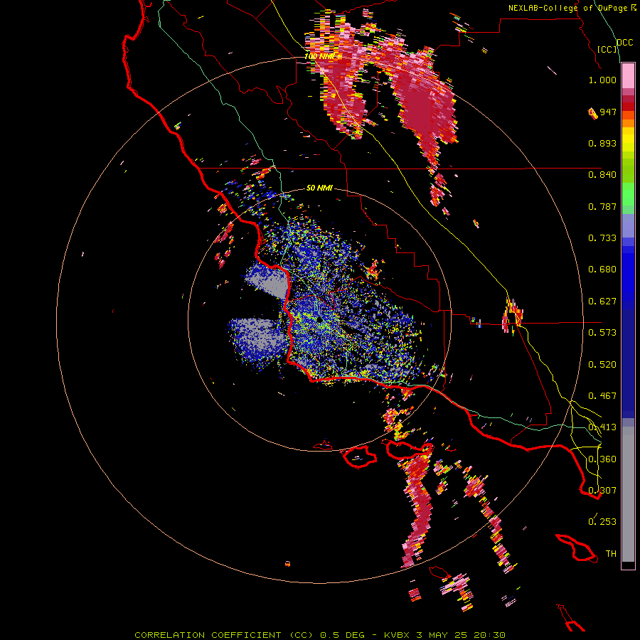The width and height of the screenshot is (640, 640).
Task: Click the 0.253 value on the color scale
Action: [x=602, y=522]
